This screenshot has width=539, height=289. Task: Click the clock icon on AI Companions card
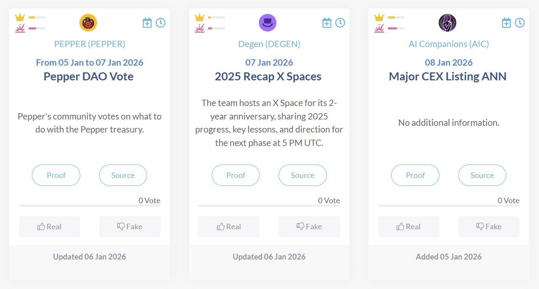click(x=520, y=23)
